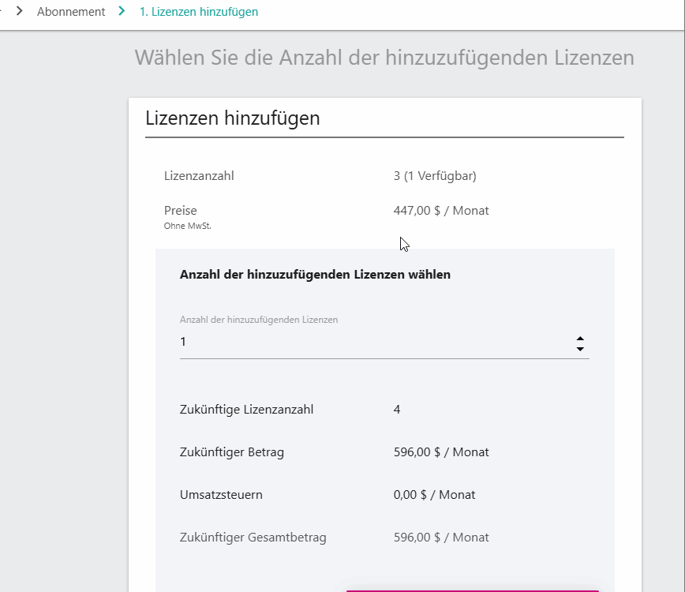The image size is (685, 592).
Task: Click the 'Lizenzen hinzufügen' card heading
Action: (232, 118)
